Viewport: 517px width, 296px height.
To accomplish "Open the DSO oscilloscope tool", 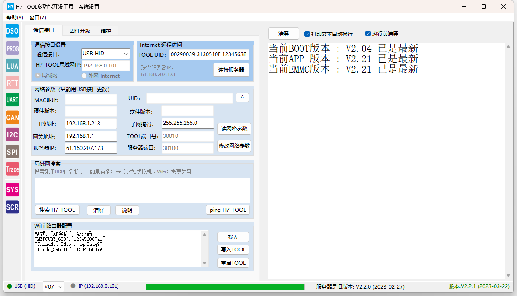I will [12, 31].
